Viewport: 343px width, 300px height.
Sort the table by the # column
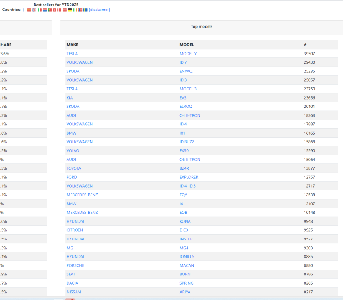pyautogui.click(x=305, y=45)
